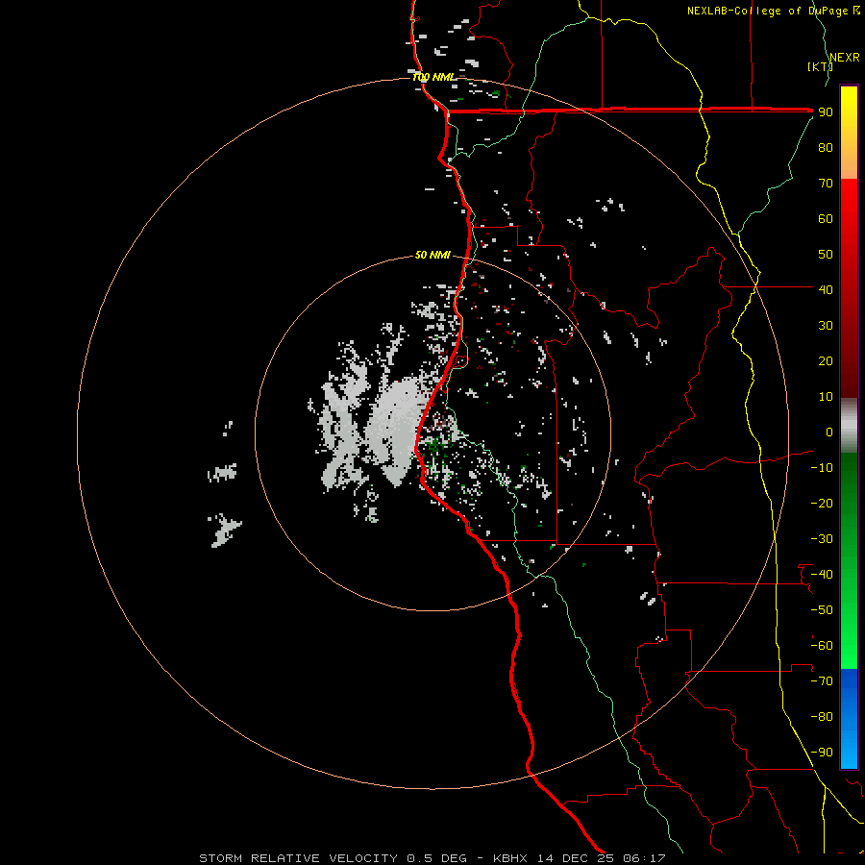Click the -70 value on the velocity scale
The width and height of the screenshot is (865, 865).
[822, 680]
